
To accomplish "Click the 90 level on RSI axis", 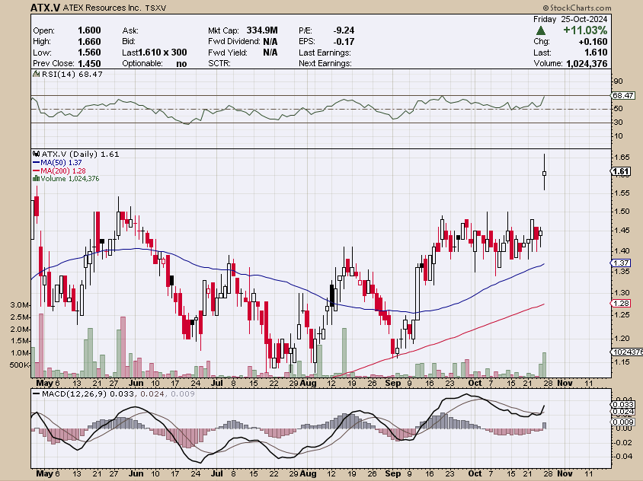I will point(618,81).
